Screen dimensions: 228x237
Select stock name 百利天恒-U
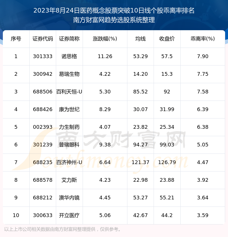[69, 92]
